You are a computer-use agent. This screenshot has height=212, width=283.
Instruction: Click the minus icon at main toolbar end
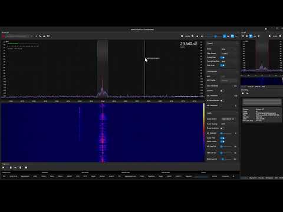(236, 37)
